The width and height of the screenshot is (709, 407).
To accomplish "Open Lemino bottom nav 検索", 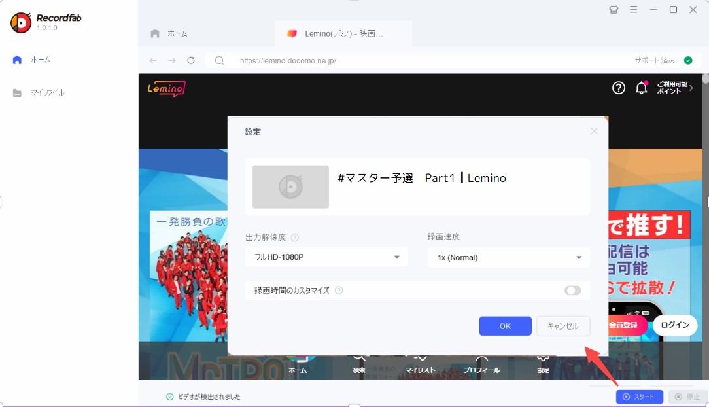I will 359,365.
